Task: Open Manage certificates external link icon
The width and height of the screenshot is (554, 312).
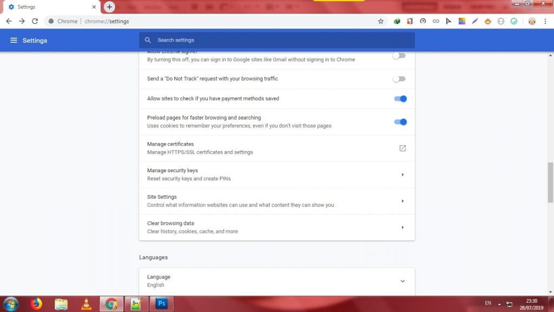Action: pos(403,148)
